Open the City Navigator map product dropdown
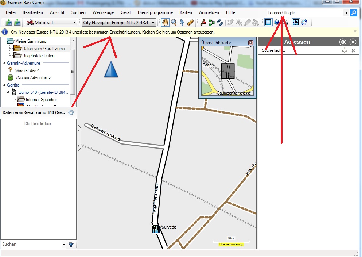The height and width of the screenshot is (257, 362). pos(119,22)
